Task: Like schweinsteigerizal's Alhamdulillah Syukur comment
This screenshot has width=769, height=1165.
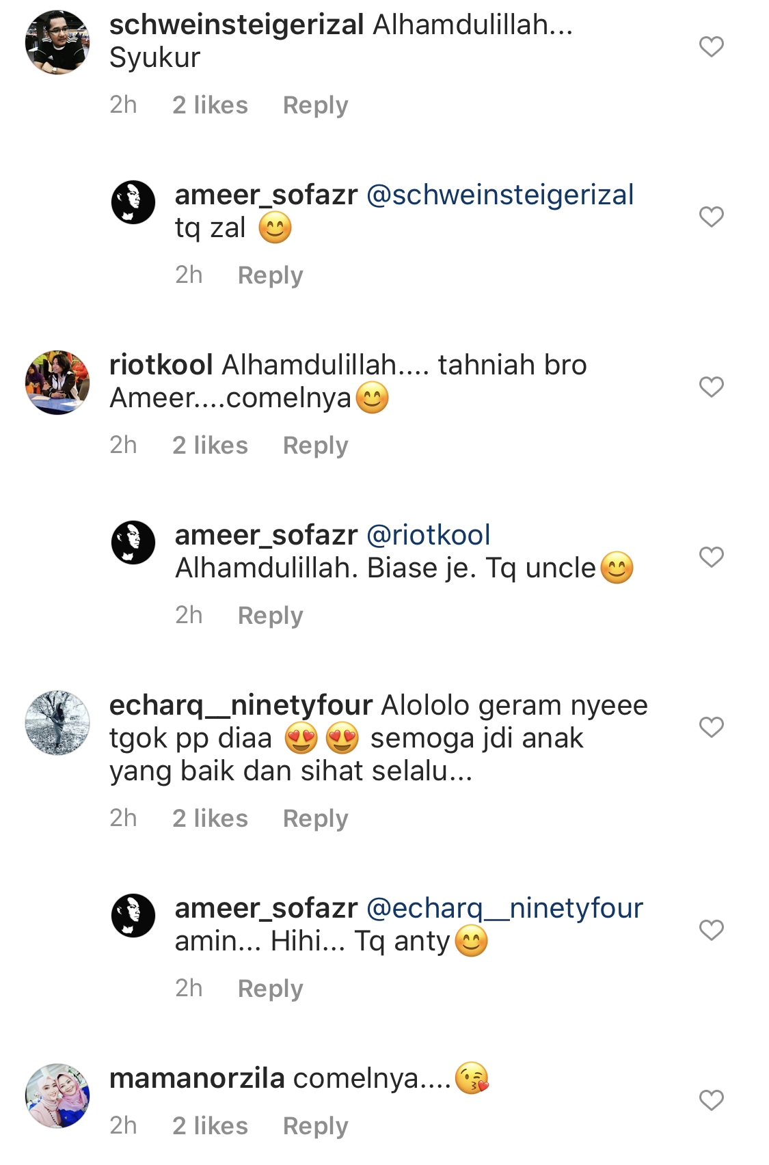Action: [x=711, y=46]
